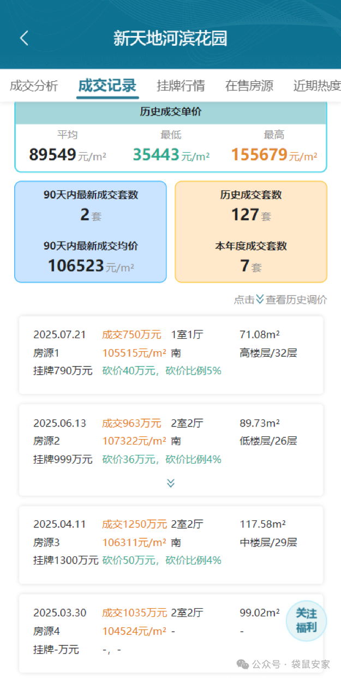The image size is (341, 678).
Task: Click the 历史成交单价 header bar
Action: coord(171,112)
